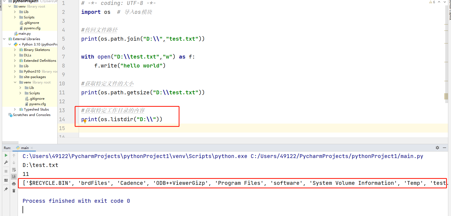Click the DLLs folder icon
Viewport: 451px width, 216px height.
click(21, 55)
